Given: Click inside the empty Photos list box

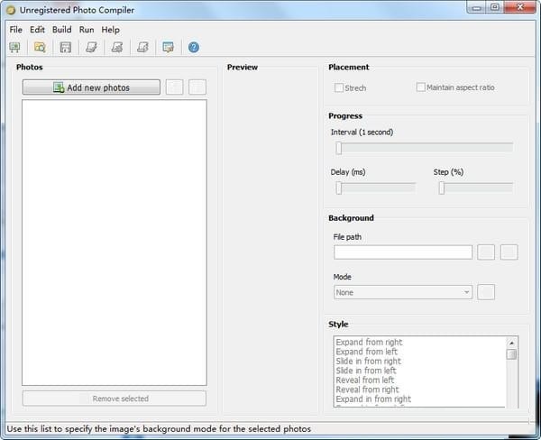Looking at the screenshot, I should tap(115, 243).
